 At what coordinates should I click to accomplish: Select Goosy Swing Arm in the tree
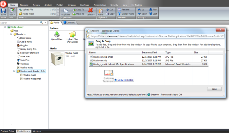pos(27,49)
